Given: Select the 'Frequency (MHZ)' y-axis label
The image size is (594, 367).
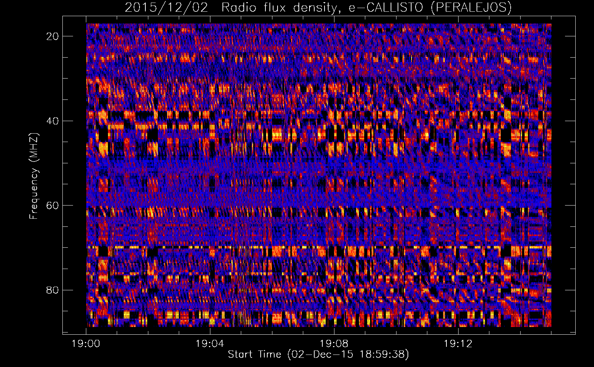Looking at the screenshot, I should 34,176.
